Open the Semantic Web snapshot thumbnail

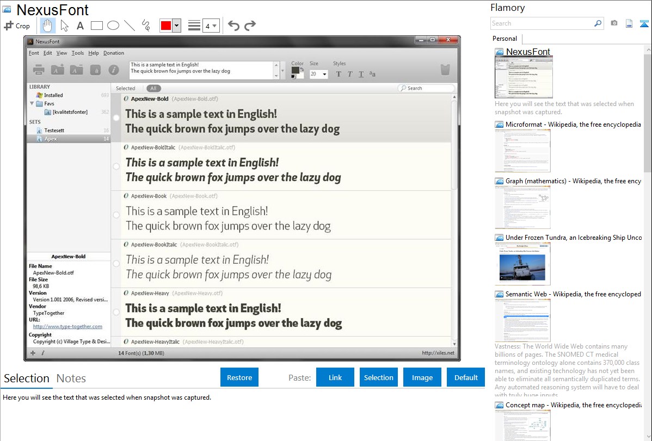pos(522,320)
